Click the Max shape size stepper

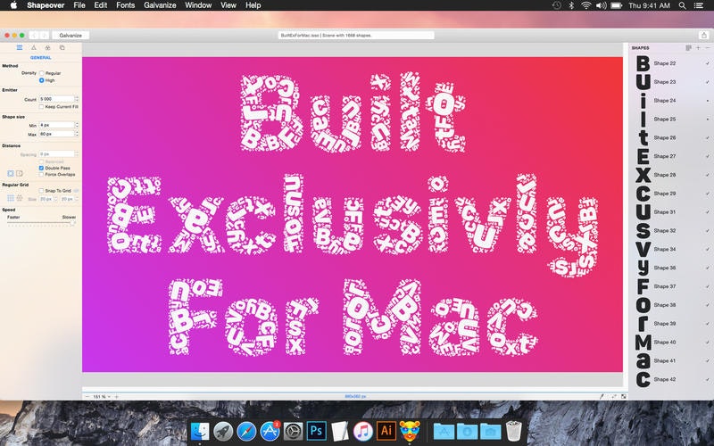(77, 134)
